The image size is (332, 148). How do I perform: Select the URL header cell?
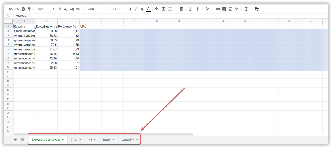pyautogui.click(x=90, y=27)
